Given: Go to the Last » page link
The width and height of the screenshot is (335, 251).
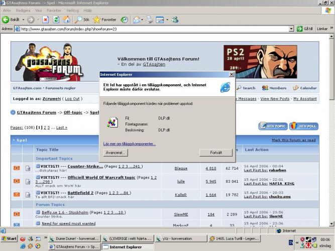Looking at the screenshot, I should [62, 128].
